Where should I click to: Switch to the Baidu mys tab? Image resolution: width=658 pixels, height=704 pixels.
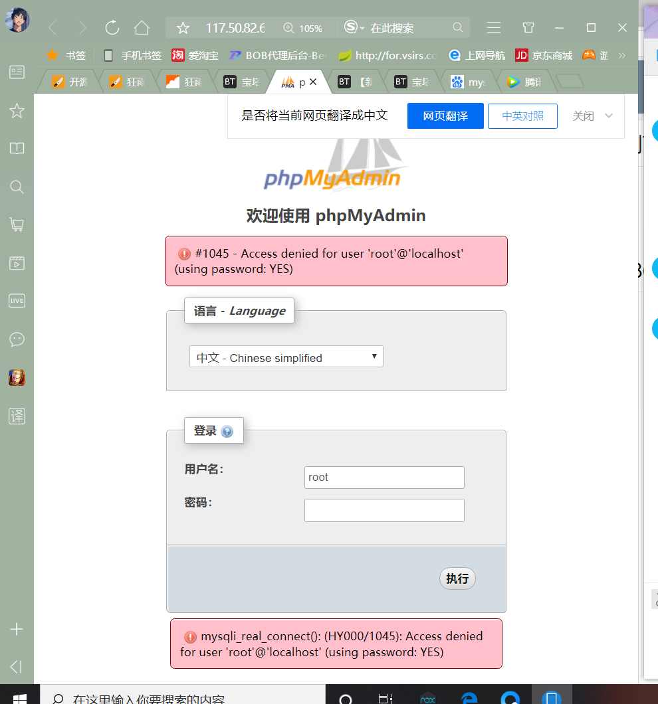pyautogui.click(x=468, y=82)
